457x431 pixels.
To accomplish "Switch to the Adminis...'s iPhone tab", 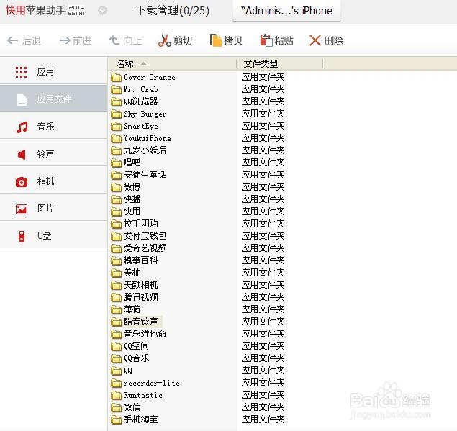I will tap(286, 11).
